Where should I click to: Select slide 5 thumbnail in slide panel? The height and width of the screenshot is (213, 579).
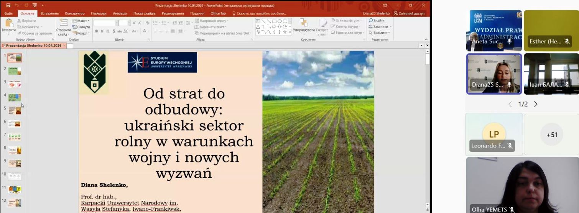coord(15,111)
